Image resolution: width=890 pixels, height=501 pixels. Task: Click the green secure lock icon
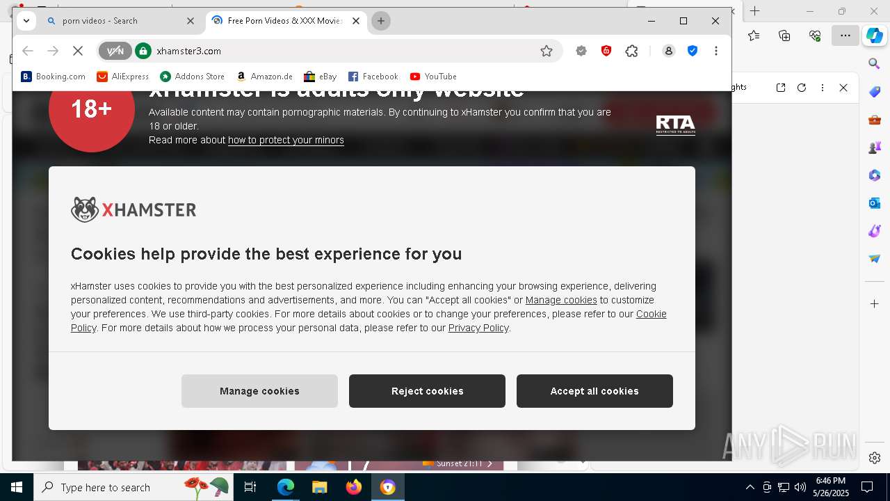pos(143,51)
